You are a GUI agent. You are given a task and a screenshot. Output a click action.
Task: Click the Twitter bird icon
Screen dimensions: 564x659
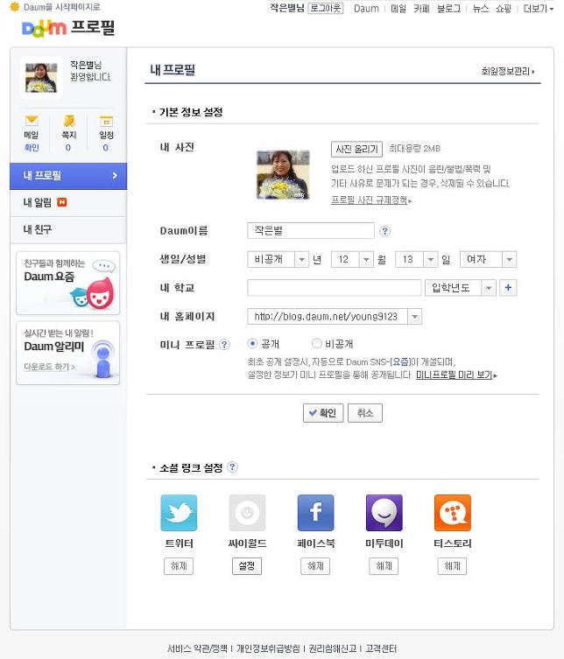click(179, 513)
